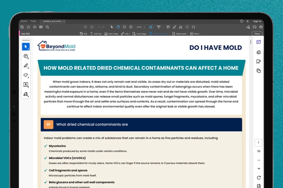Choose the selection arrow tool in the toolbar

112,27
